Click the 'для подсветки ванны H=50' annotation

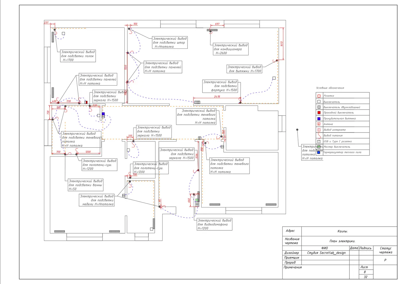[x=86, y=185]
